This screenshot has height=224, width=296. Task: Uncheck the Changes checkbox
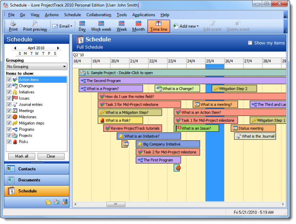pos(9,86)
